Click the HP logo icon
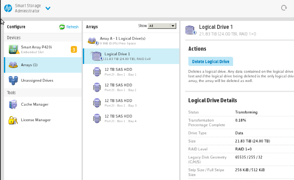The image size is (294, 180). [x=8, y=8]
